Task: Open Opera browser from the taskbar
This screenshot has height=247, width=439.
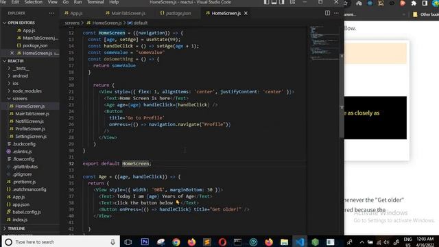Action: [x=222, y=242]
